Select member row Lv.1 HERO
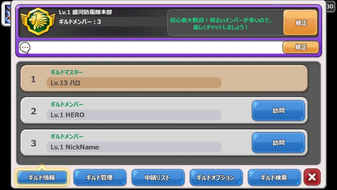 point(164,111)
